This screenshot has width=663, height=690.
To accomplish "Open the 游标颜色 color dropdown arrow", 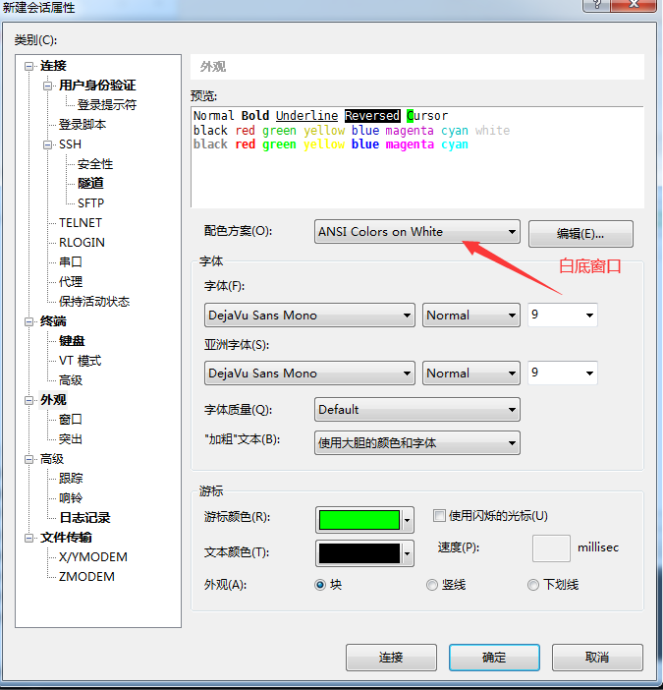I will pyautogui.click(x=408, y=519).
